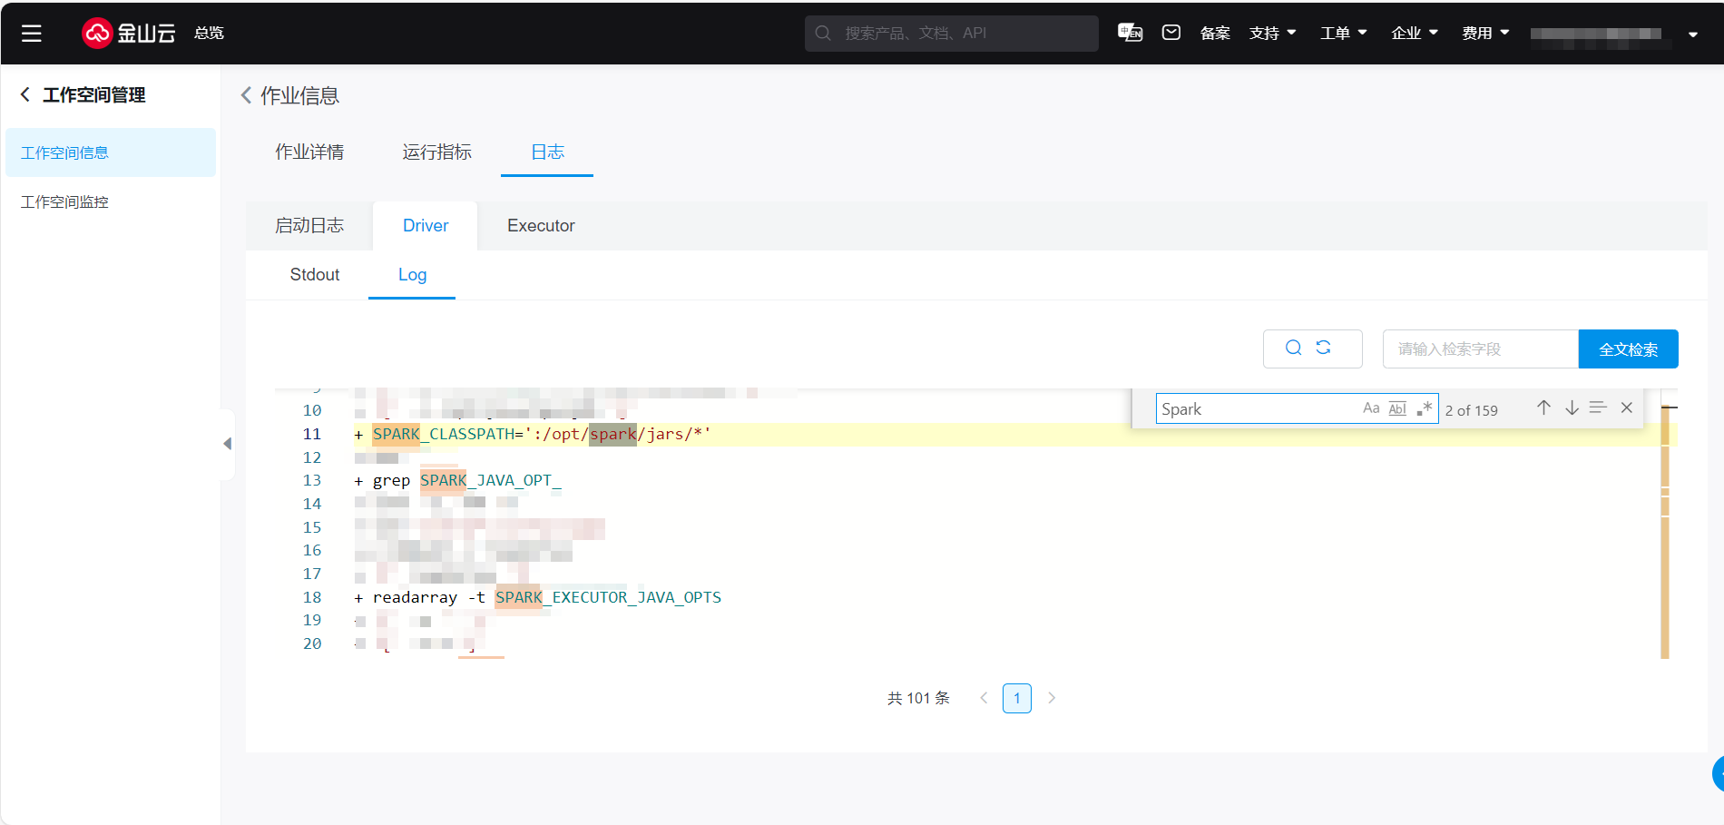Click the Kingsoft Cloud (金山云) logo

tap(129, 34)
